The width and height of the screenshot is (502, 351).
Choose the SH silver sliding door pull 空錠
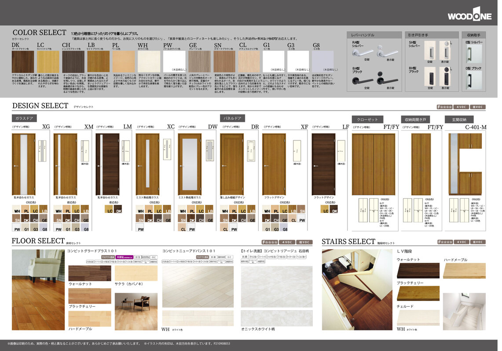430,52
